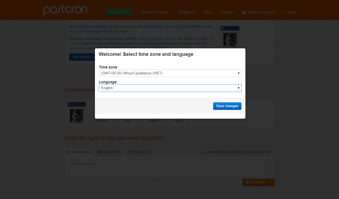Click the Save changes button

click(227, 106)
